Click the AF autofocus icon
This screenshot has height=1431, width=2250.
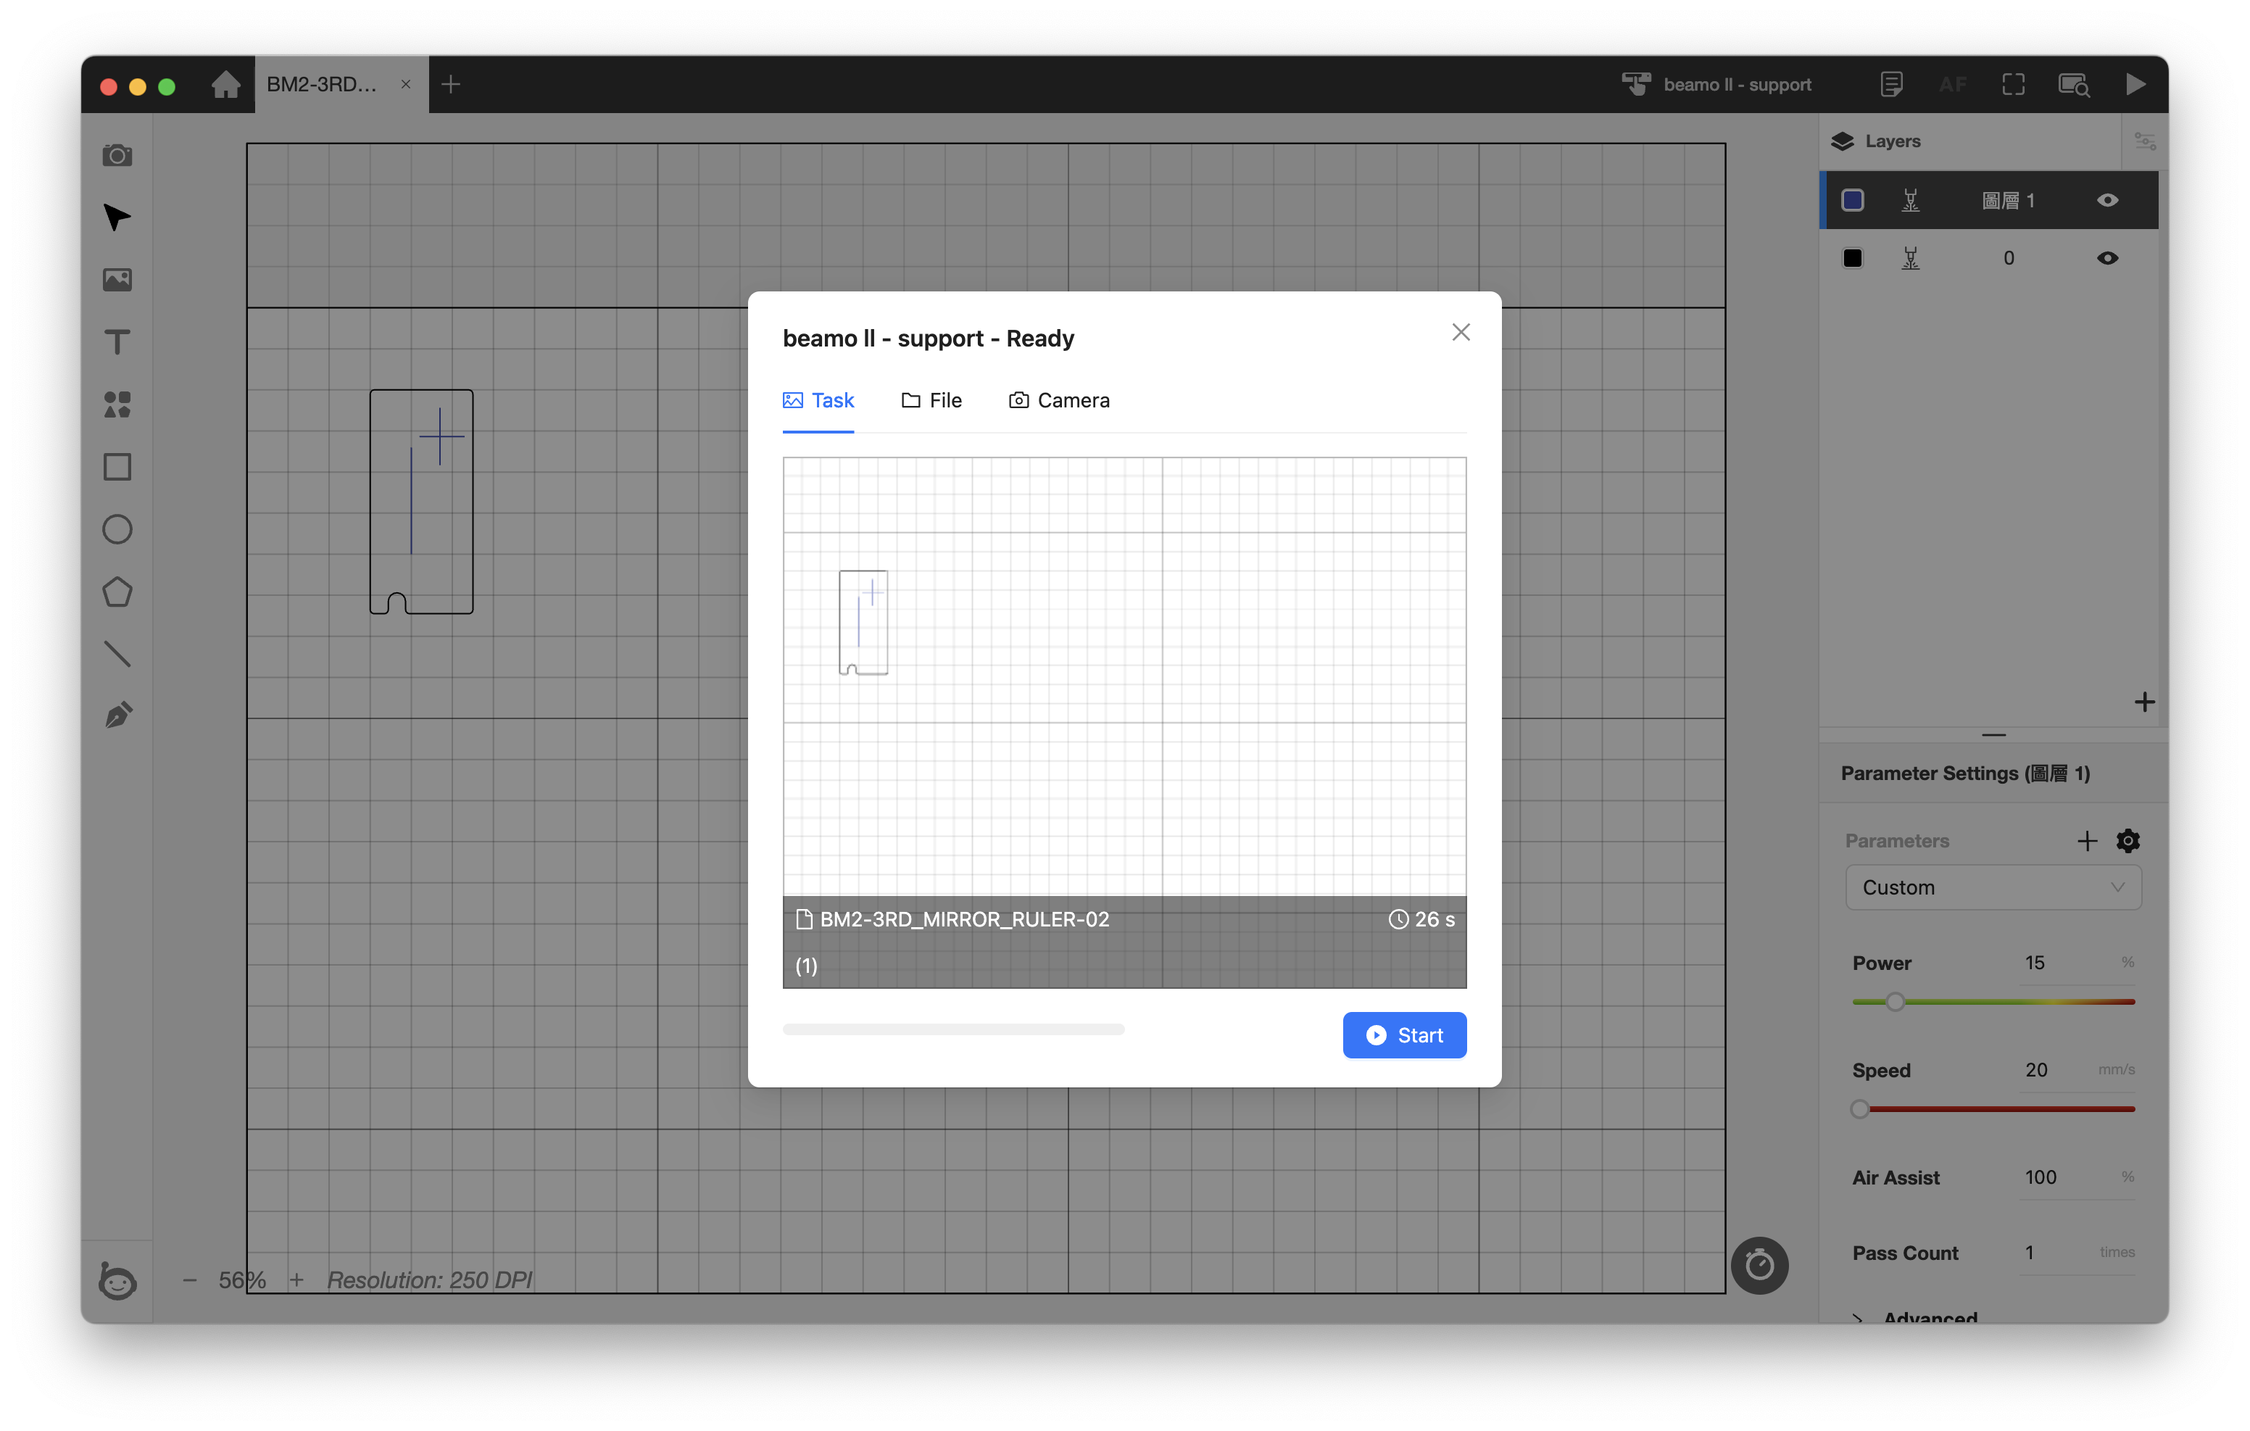pos(1952,84)
